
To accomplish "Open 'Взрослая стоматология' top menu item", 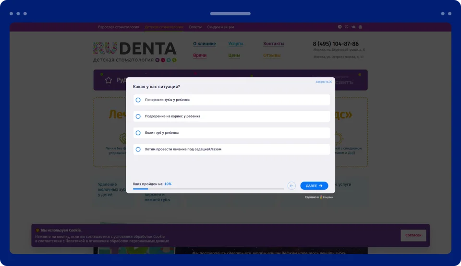I will (119, 27).
